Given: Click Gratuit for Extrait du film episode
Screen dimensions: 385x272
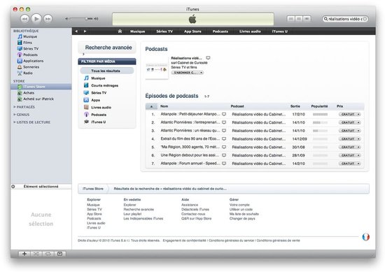Looking at the screenshot, I should point(348,139).
